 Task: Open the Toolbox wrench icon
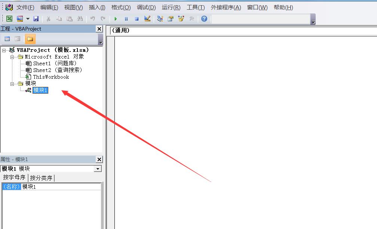pyautogui.click(x=191, y=19)
